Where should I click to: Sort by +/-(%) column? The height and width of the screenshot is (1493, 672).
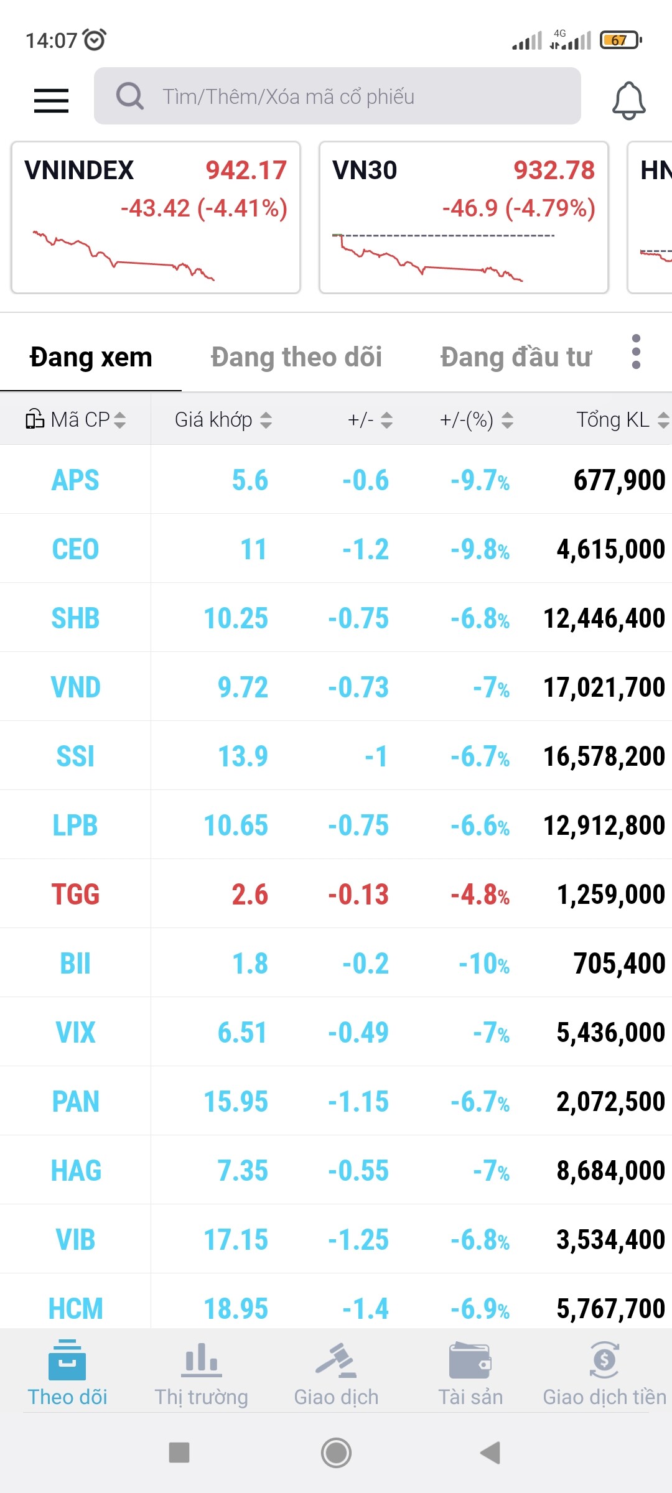pyautogui.click(x=476, y=420)
